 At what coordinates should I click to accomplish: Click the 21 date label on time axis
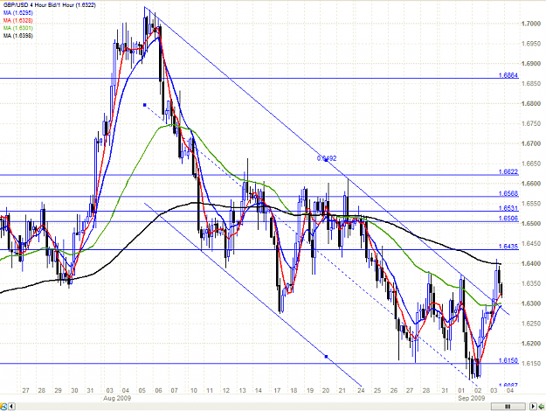(x=342, y=390)
